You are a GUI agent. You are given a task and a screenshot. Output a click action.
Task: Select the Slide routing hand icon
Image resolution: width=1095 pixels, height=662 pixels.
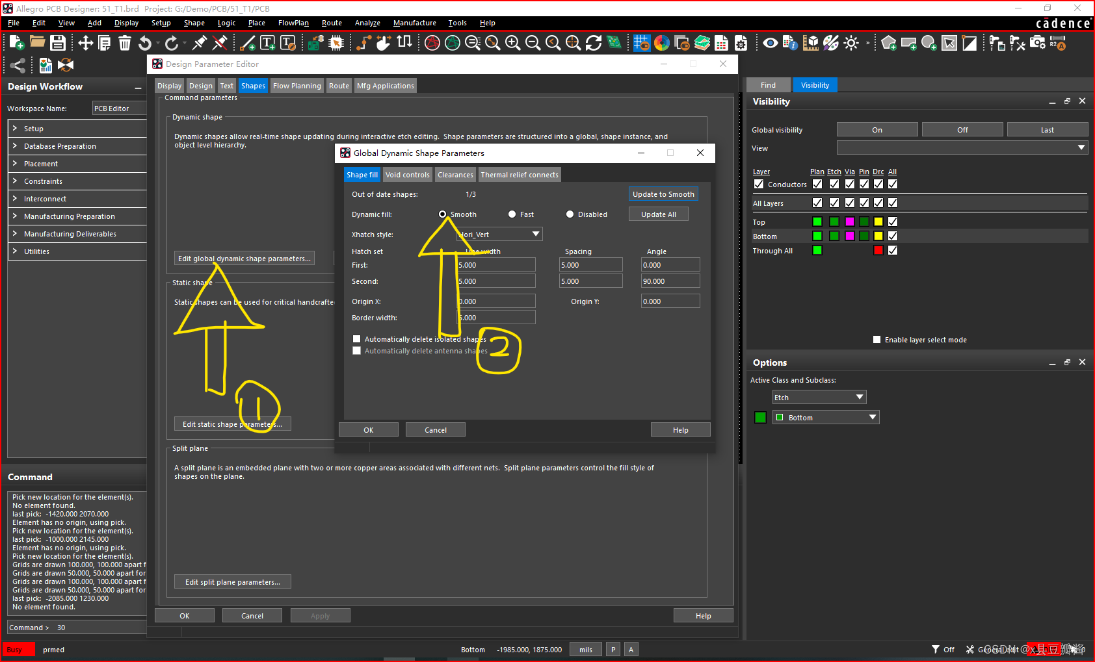pyautogui.click(x=384, y=43)
